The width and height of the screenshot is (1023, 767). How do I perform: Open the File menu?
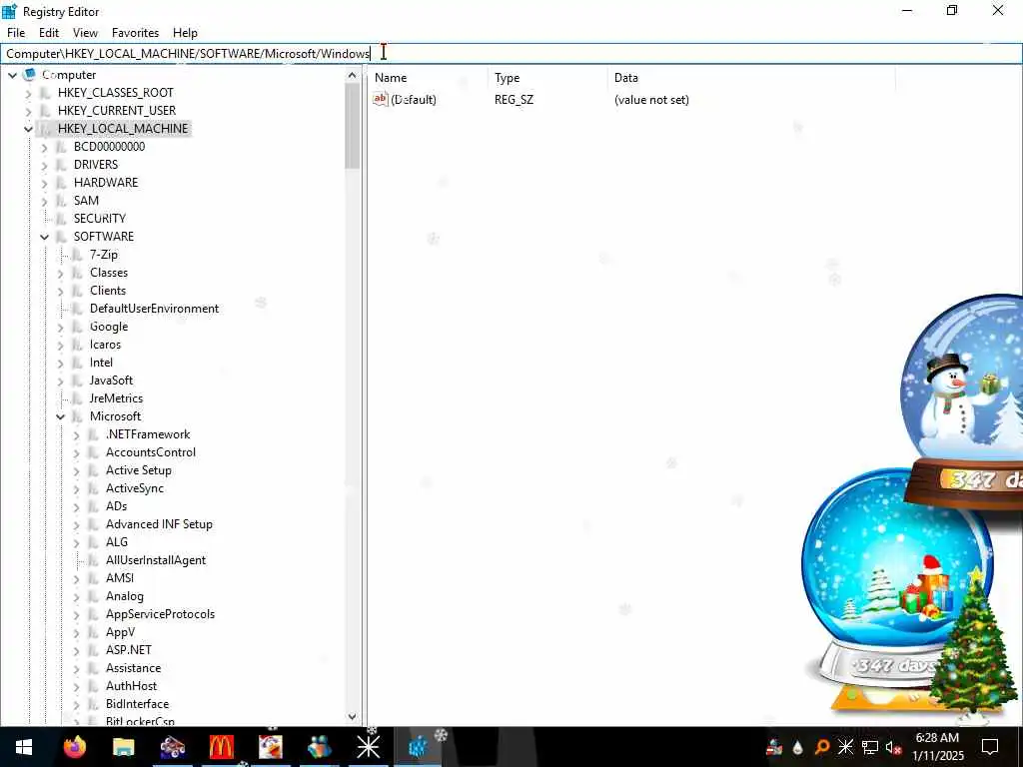[x=16, y=33]
